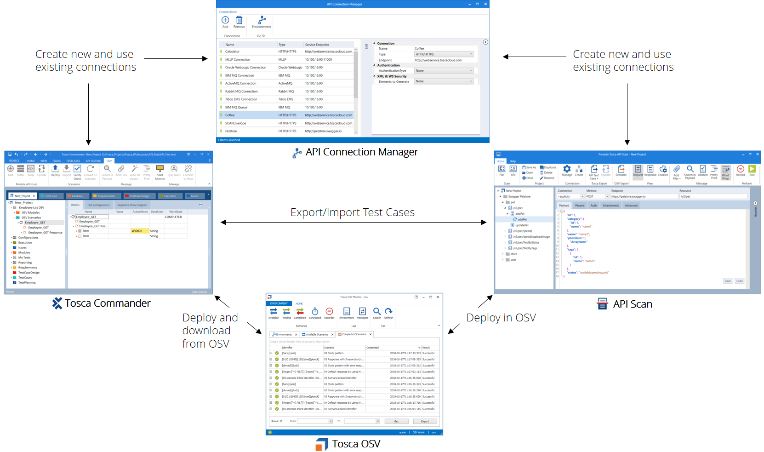Toggle second item row checkbox in Tosca Commander
The height and width of the screenshot is (452, 764).
80,236
